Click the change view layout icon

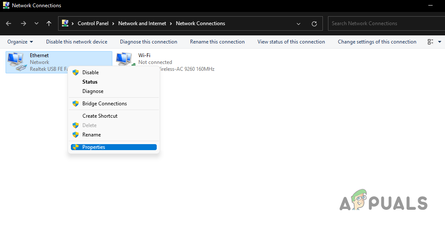coord(430,42)
